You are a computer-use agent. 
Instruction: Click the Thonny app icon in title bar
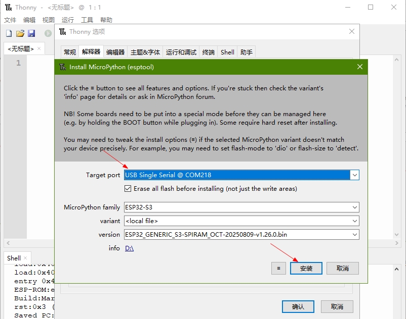pos(8,8)
